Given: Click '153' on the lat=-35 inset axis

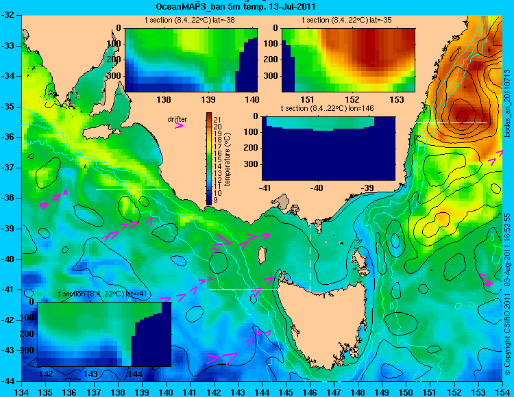Looking at the screenshot, I should point(397,100).
